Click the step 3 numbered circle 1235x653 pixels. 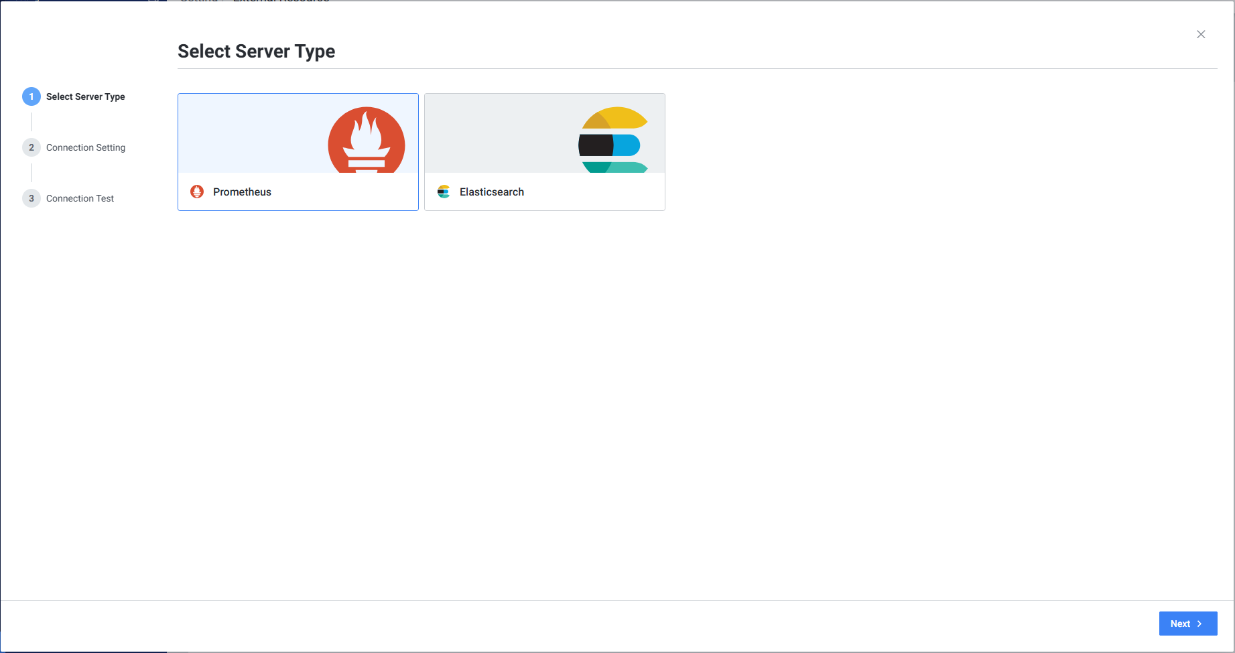pyautogui.click(x=31, y=198)
